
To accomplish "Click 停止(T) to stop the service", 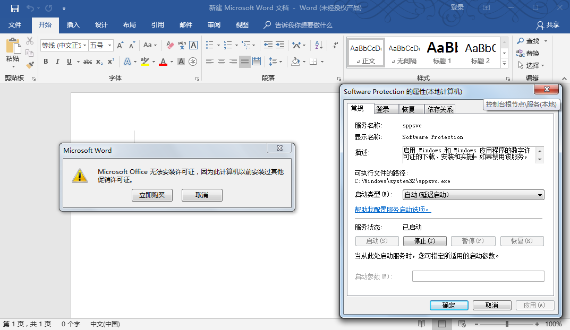I will [x=424, y=241].
